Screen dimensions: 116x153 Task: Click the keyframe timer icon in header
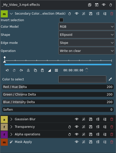[111, 5]
